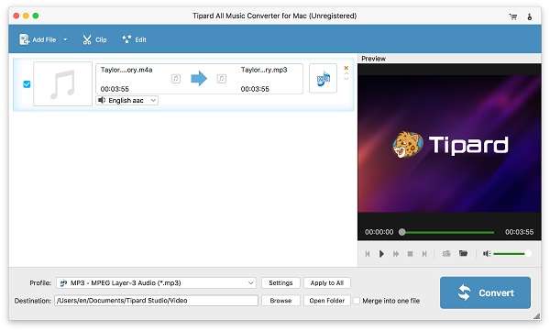Open the Clip scissors tool
This screenshot has width=550, height=331.
[94, 39]
